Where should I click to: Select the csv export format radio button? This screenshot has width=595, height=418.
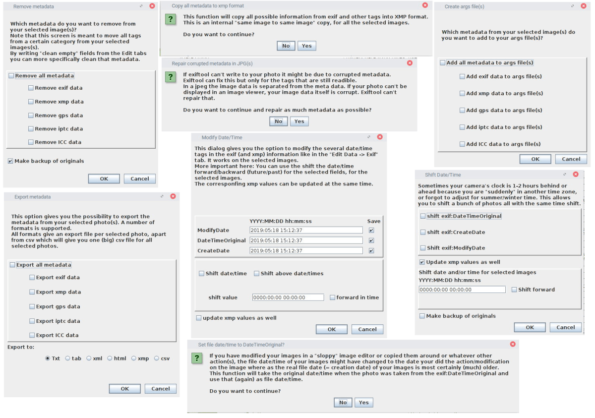point(157,358)
